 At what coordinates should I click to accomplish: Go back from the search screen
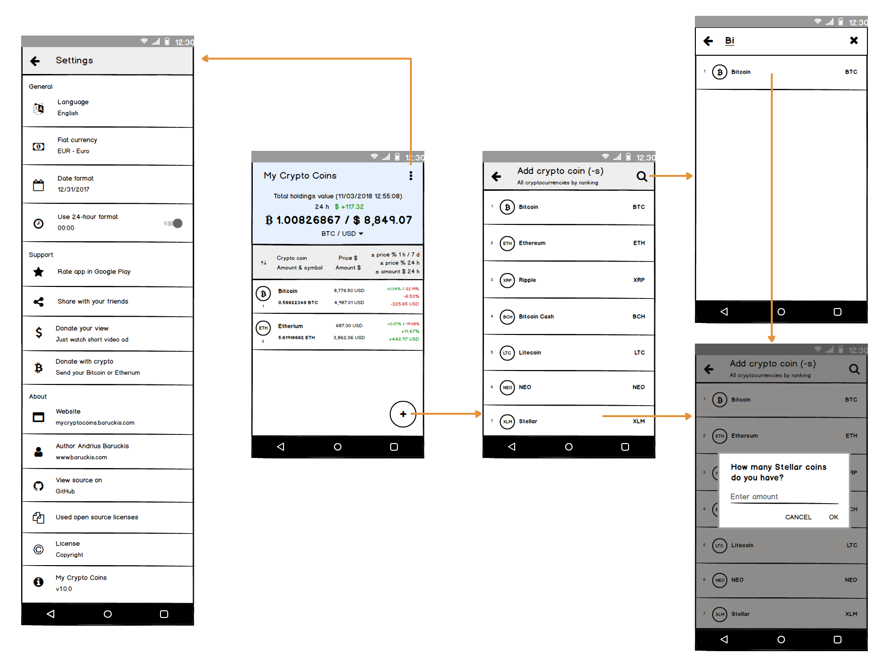(708, 41)
